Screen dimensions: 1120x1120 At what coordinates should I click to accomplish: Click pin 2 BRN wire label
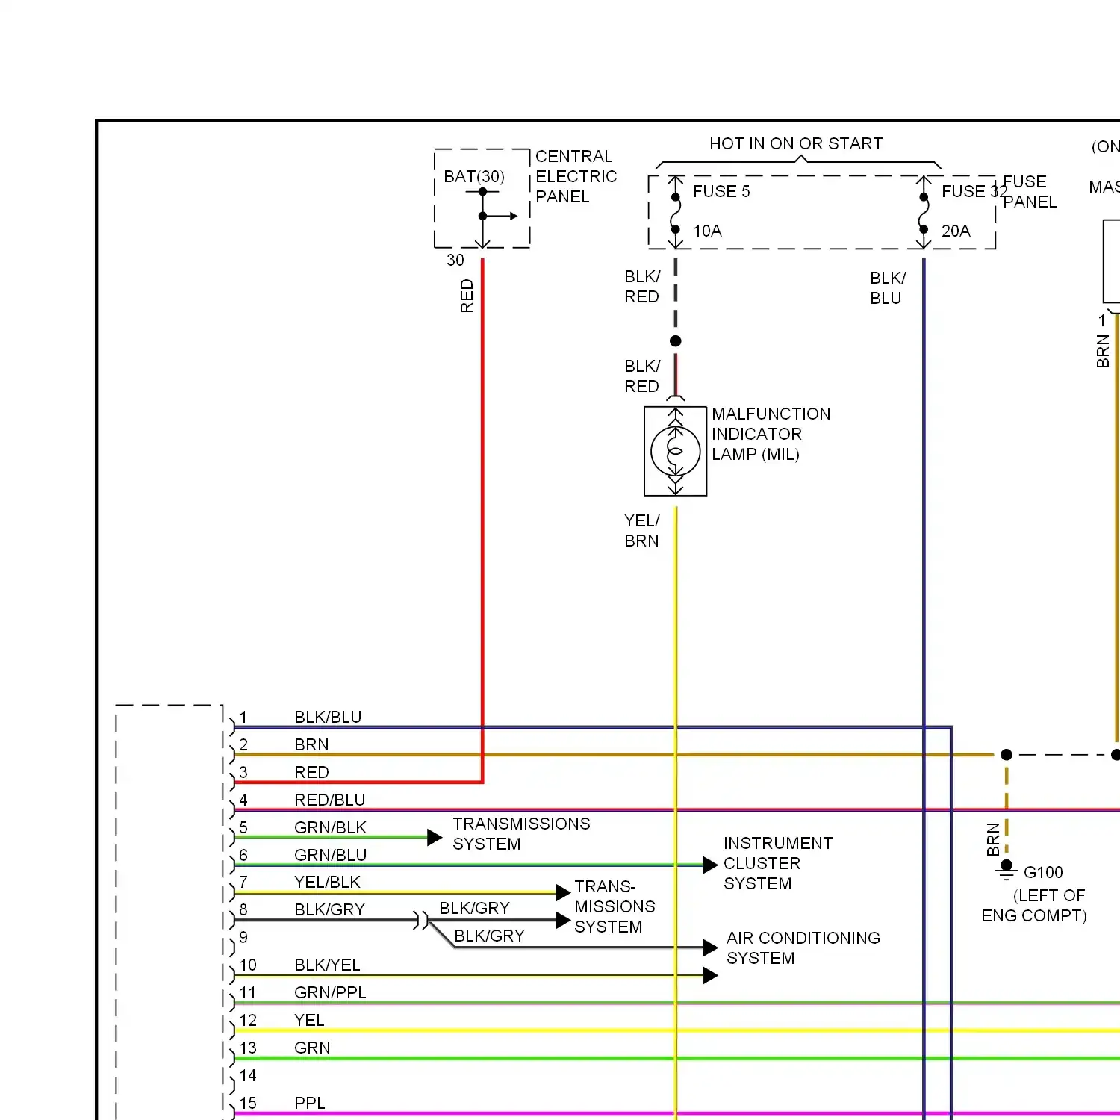311,744
